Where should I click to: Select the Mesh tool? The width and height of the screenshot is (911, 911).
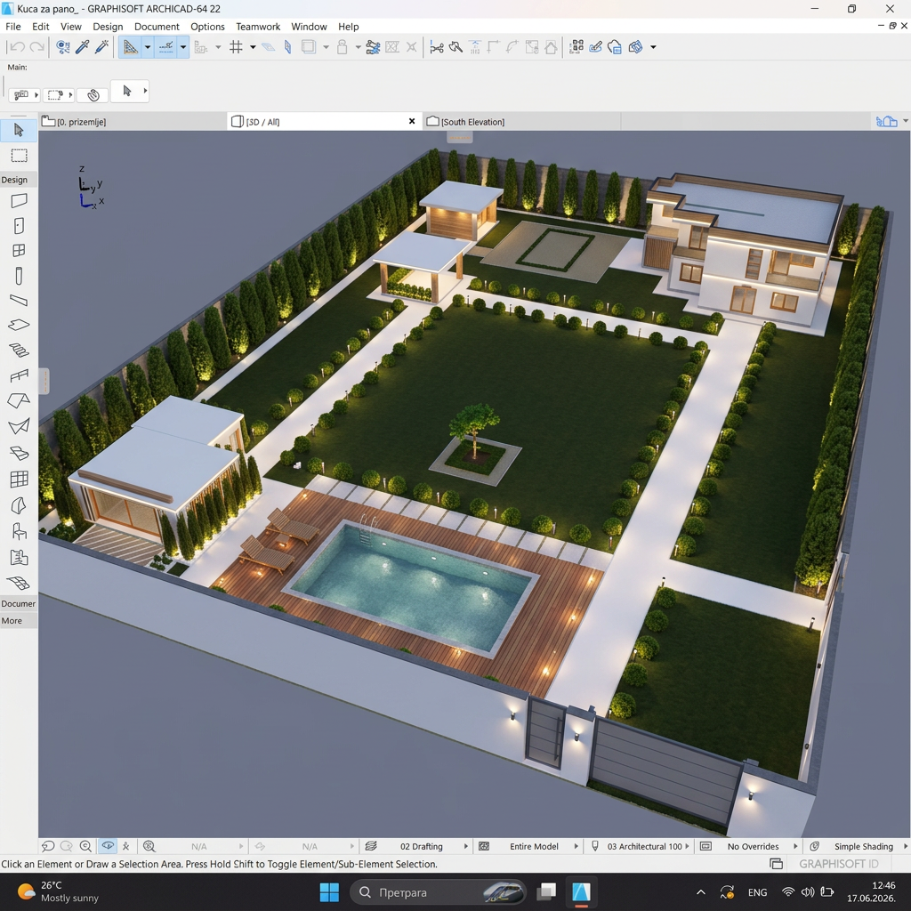coord(19,583)
